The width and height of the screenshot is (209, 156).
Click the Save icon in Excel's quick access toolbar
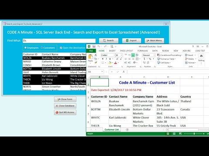94,46
